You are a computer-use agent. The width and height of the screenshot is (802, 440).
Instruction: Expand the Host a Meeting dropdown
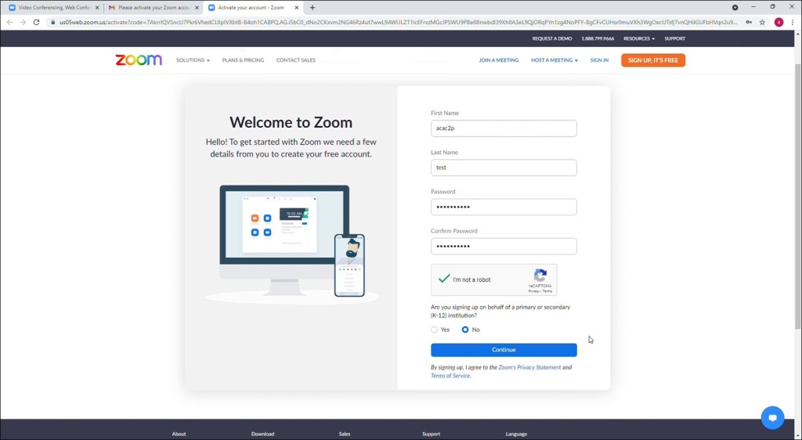tap(554, 60)
